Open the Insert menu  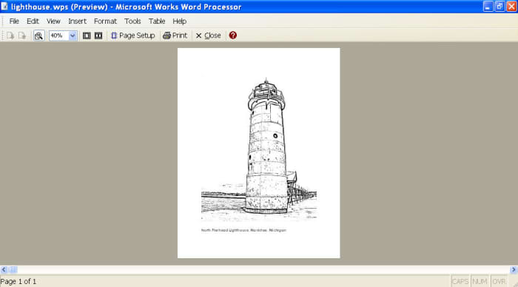pos(77,21)
